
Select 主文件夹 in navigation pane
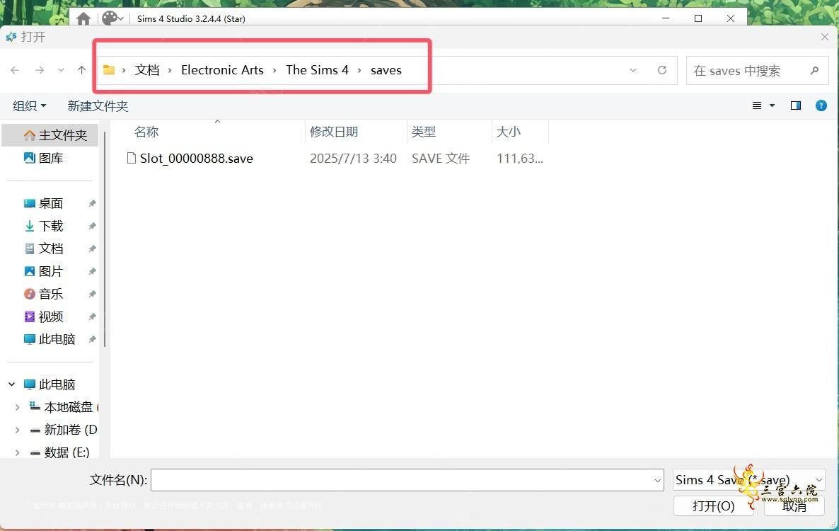point(50,135)
